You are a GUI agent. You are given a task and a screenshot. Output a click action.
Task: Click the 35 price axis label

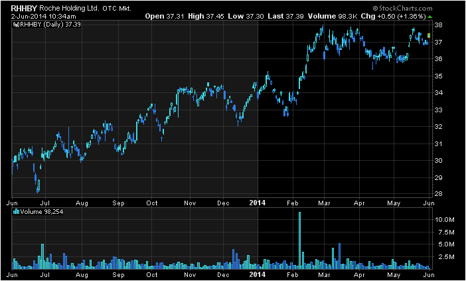(x=439, y=76)
